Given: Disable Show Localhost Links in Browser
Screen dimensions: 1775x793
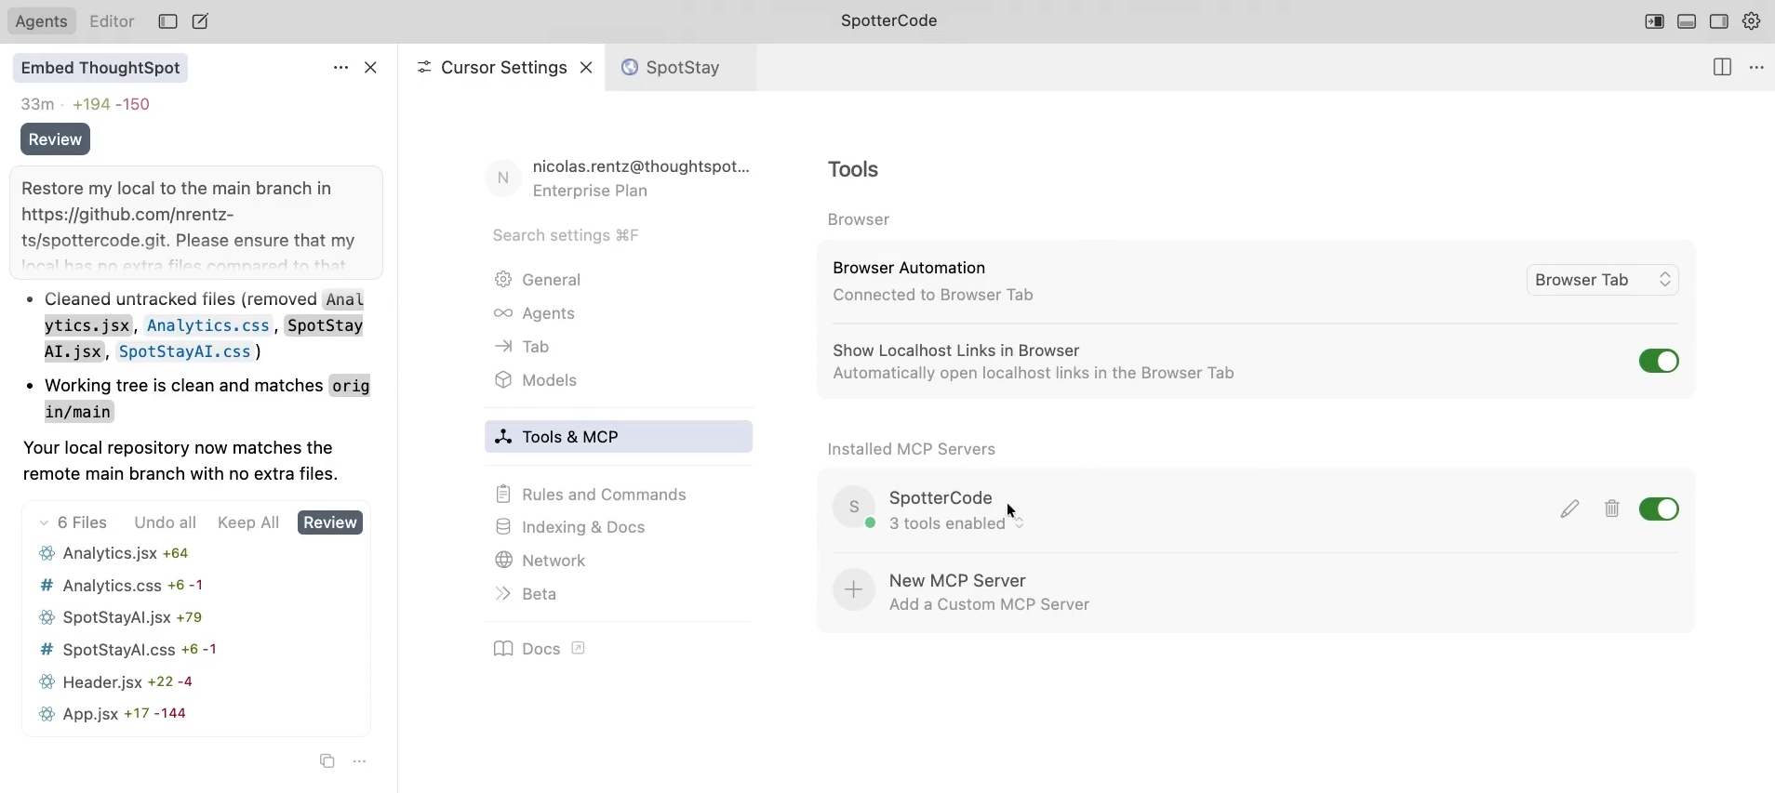Looking at the screenshot, I should coord(1658,362).
